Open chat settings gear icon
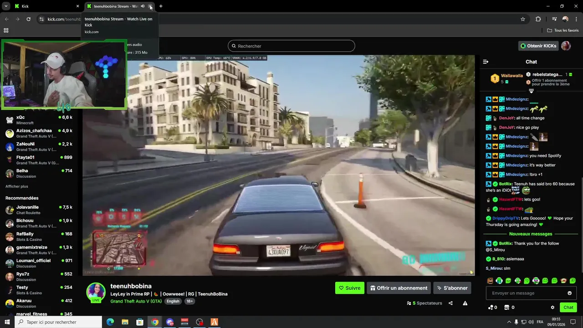This screenshot has height=328, width=583. point(552,307)
